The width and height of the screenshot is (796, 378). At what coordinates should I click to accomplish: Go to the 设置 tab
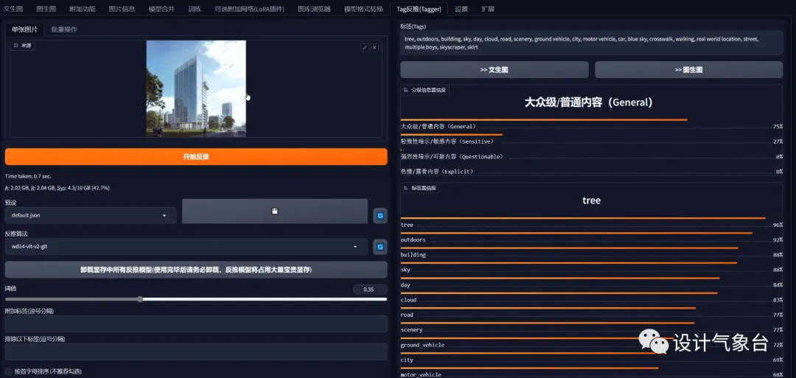pos(461,9)
